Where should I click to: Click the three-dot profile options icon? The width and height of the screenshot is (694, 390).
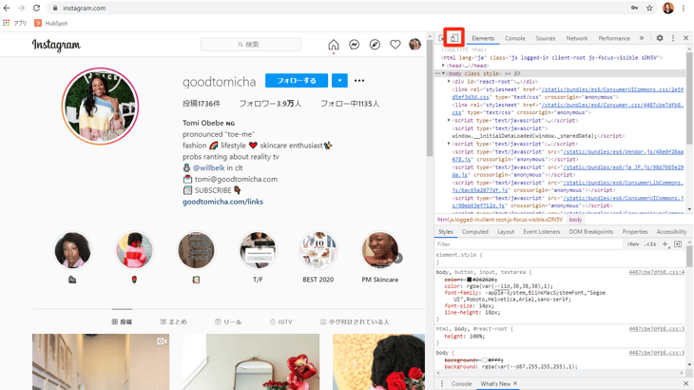click(x=359, y=81)
